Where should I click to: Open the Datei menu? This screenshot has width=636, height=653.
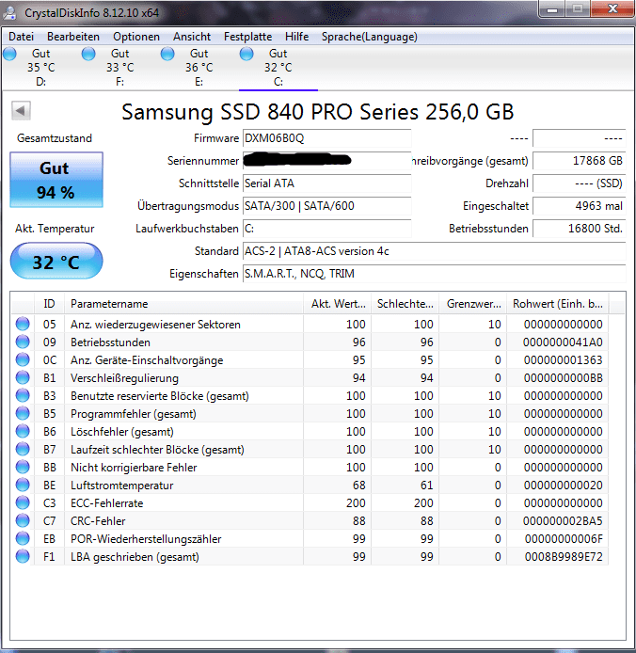[x=21, y=37]
